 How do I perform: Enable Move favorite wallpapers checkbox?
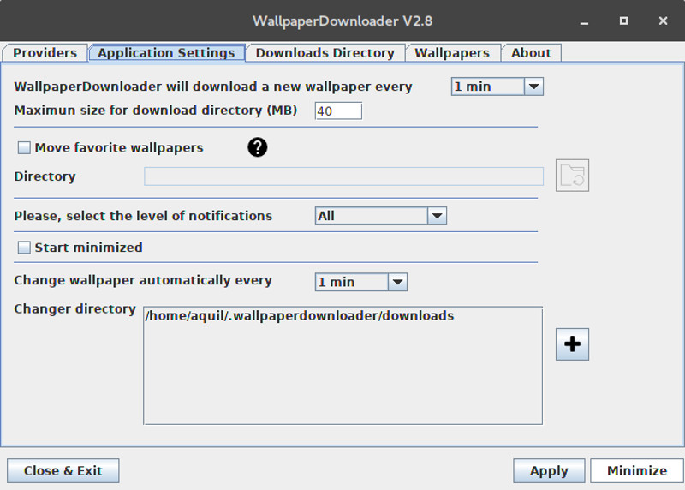point(24,147)
